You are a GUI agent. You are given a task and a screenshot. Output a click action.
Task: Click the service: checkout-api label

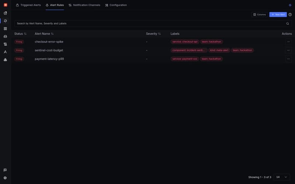[x=185, y=42]
